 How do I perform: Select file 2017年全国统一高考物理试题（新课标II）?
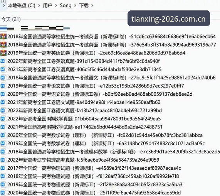pos(94,168)
